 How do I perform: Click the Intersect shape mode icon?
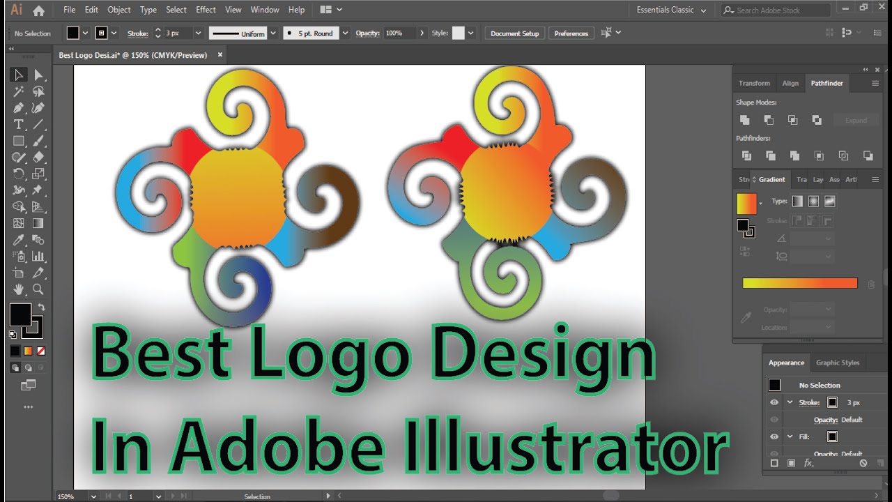[x=793, y=120]
